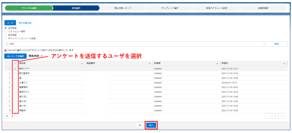Screen dimensions: 292x133
Task: Check the box for row 2 recipient
Action: pos(15,73)
